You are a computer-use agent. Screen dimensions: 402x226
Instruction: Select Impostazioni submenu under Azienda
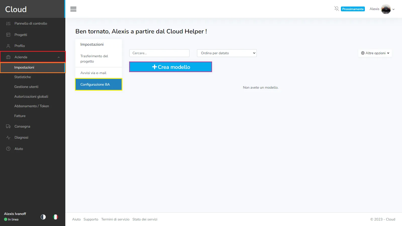coord(33,68)
